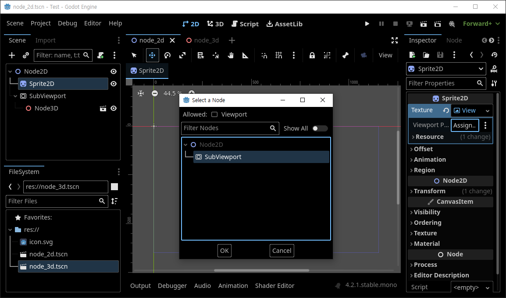Open the Output bottom panel
506x298 pixels.
tap(140, 286)
